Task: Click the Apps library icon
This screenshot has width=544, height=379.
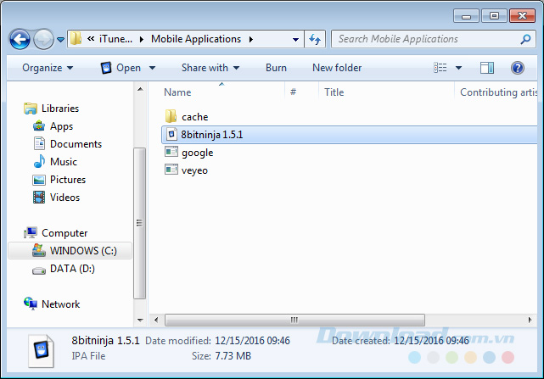Action: point(39,125)
